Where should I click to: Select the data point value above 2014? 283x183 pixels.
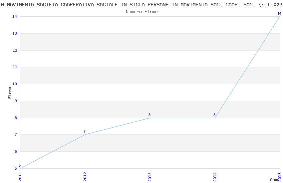[214, 115]
